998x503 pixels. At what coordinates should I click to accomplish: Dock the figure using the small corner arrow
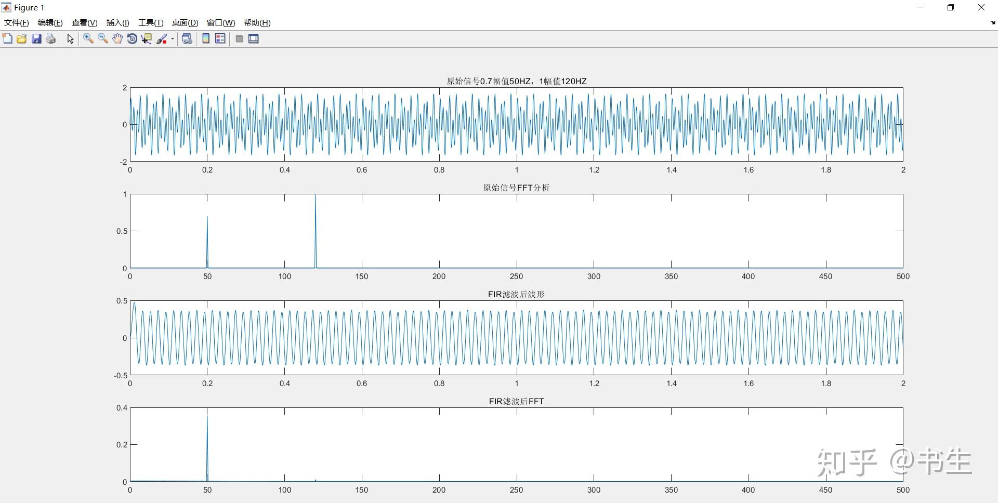tap(993, 23)
